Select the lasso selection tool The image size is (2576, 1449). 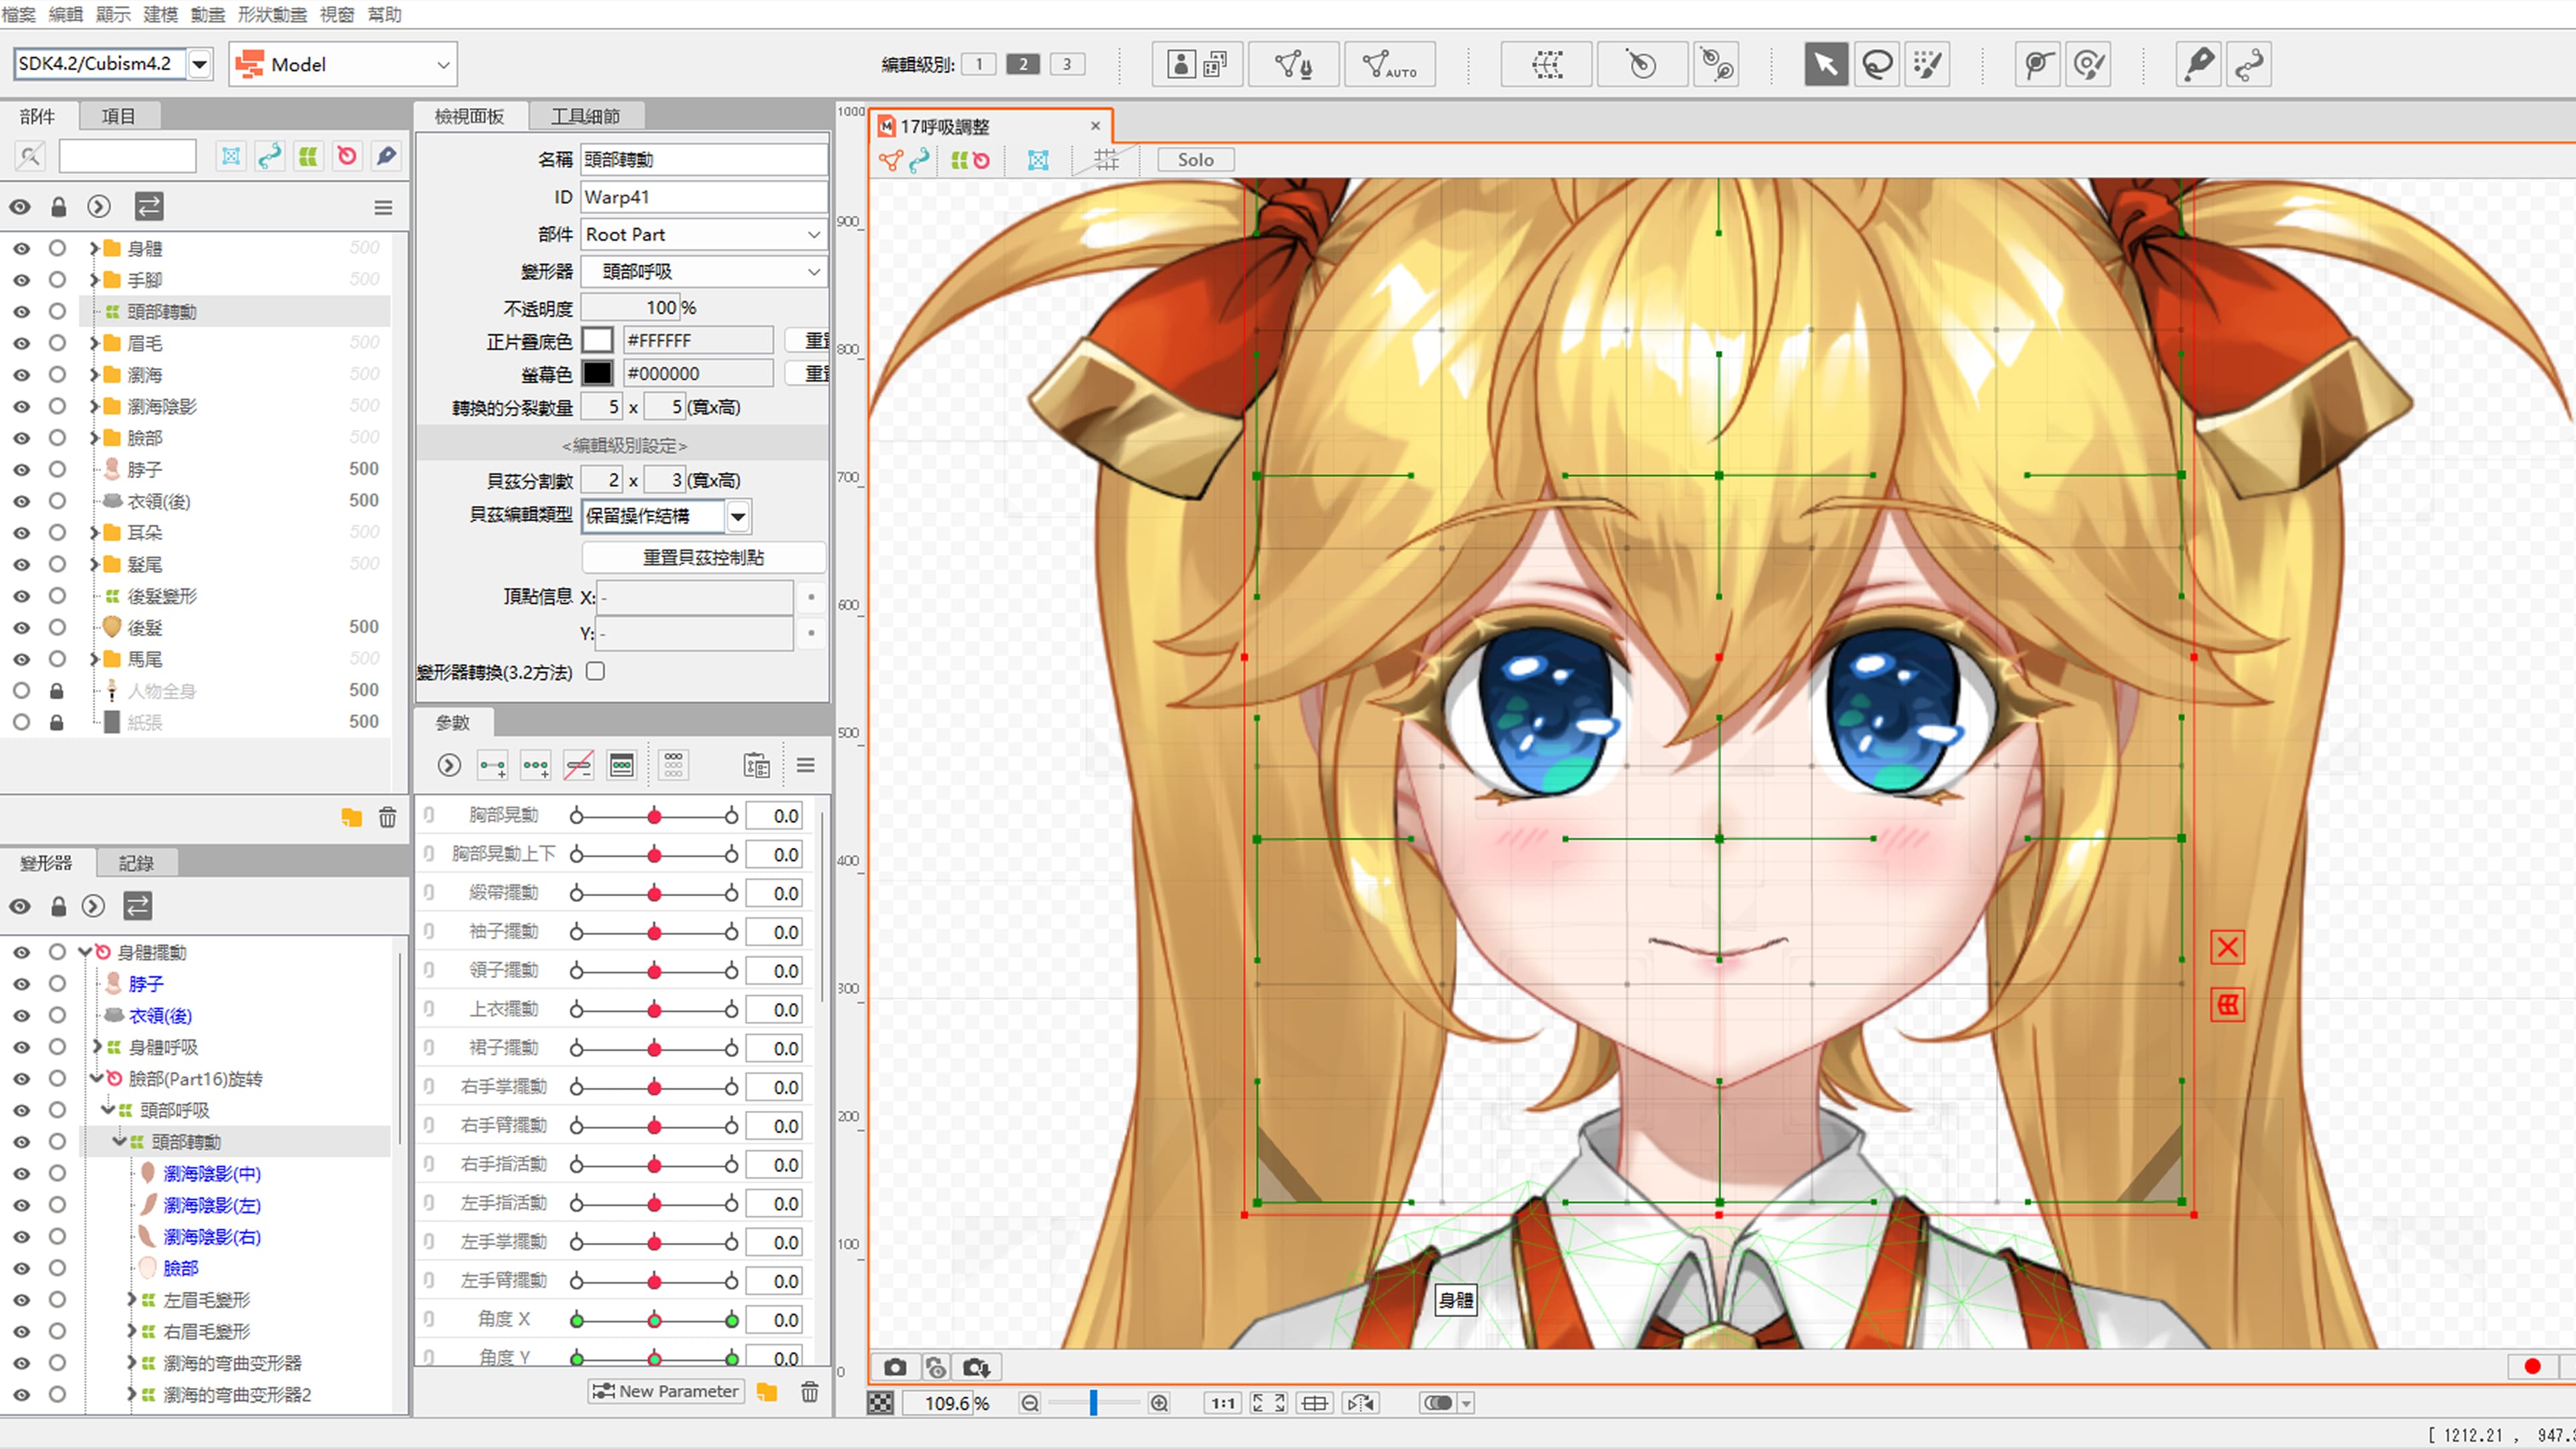pyautogui.click(x=1877, y=65)
